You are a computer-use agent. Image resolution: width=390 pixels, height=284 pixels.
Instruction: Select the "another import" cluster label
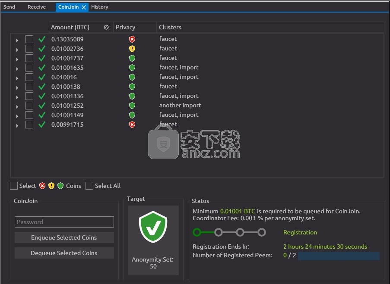[x=180, y=105]
